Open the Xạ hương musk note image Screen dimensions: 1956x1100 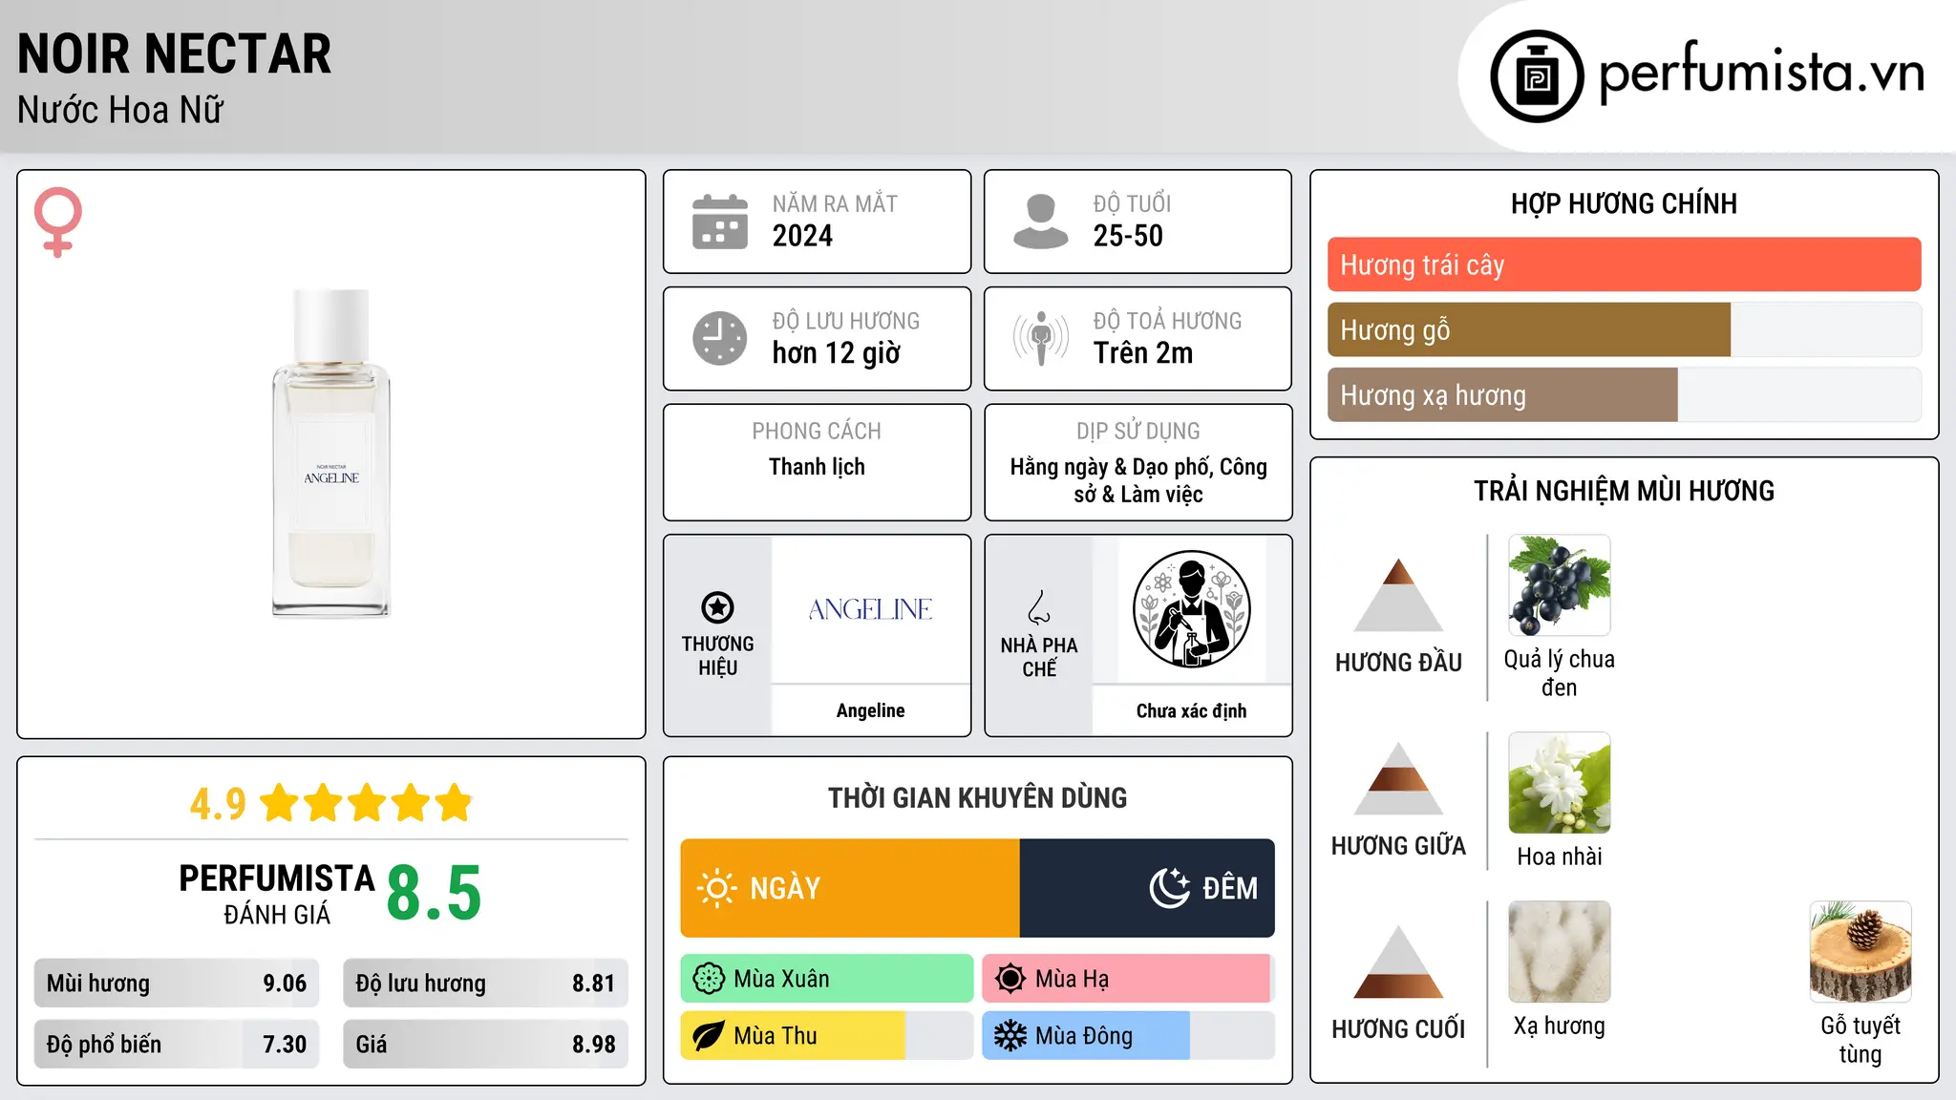click(1560, 952)
